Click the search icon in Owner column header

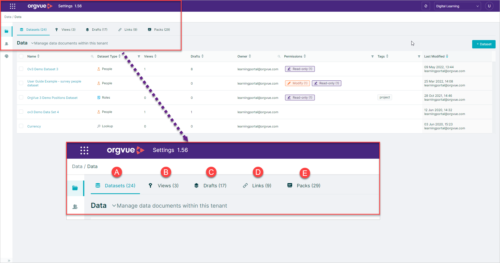279,56
